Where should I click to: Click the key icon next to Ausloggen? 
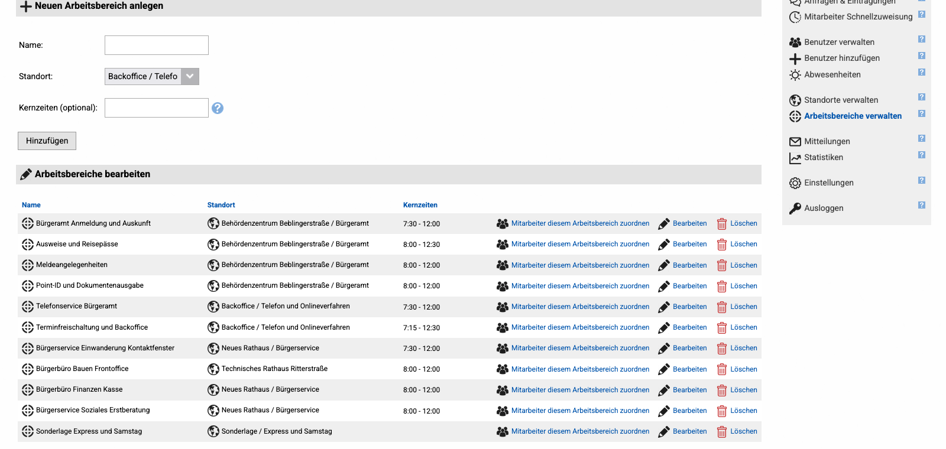pyautogui.click(x=795, y=209)
